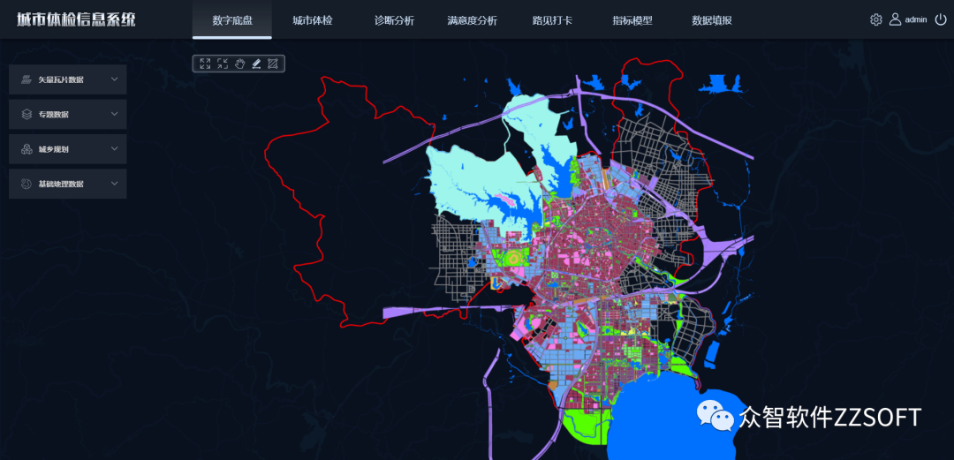
Task: Select the polygon selection tool in map toolbar
Action: coord(273,64)
